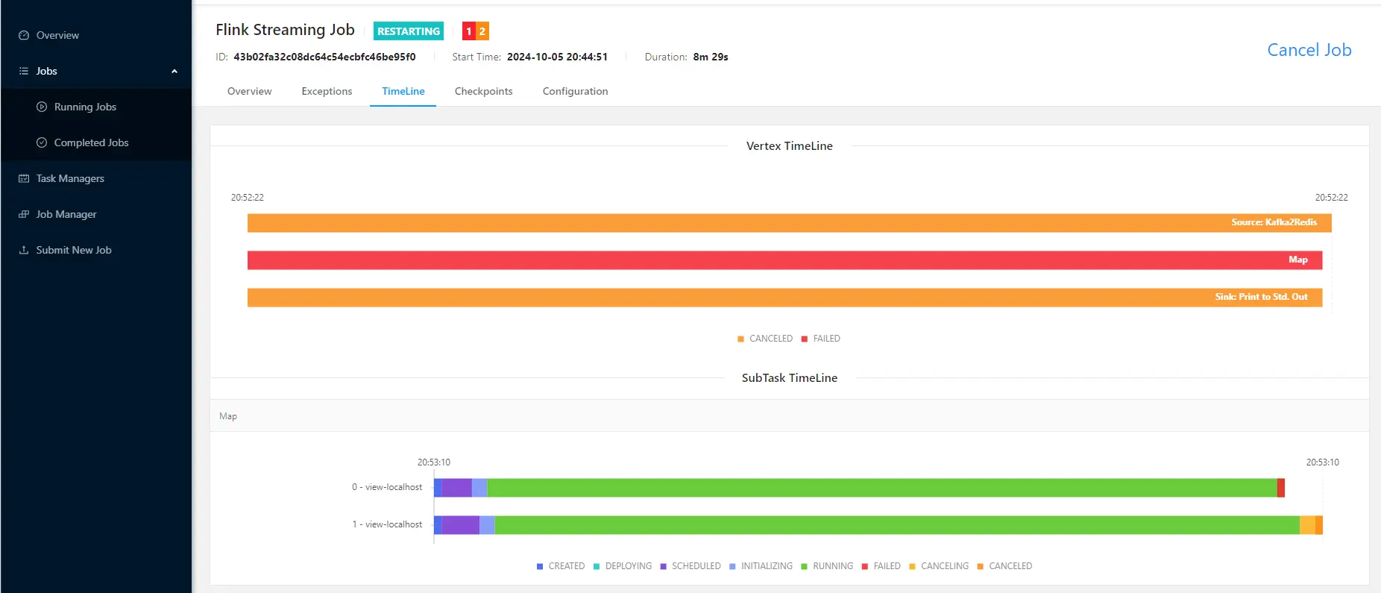Click the Cancel Job link
This screenshot has width=1381, height=593.
pos(1309,50)
